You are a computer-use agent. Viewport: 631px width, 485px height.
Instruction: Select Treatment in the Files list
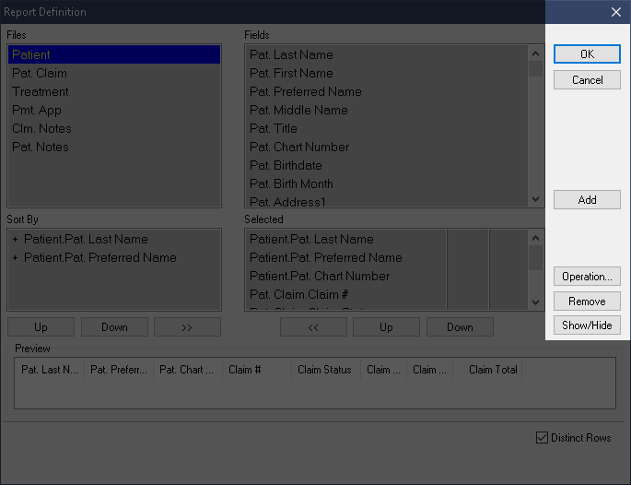coord(41,92)
